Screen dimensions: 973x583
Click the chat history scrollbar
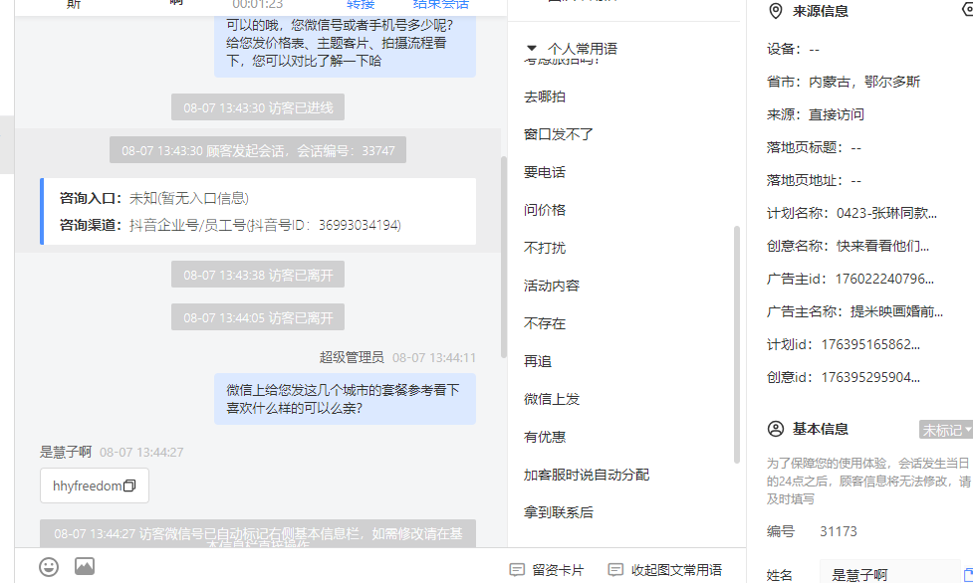(503, 256)
